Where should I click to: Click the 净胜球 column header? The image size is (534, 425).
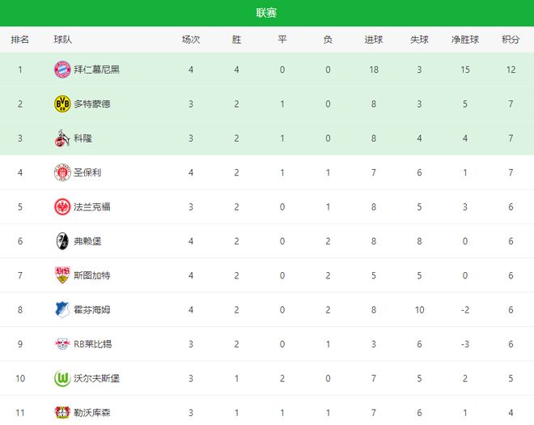(465, 40)
